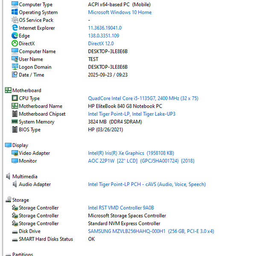Click the Multimedia speaker icon
Screen dimensions: 268x256
click(x=8, y=176)
